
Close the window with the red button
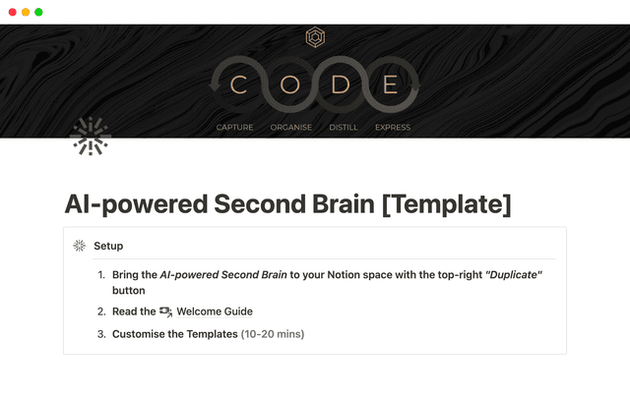click(x=12, y=12)
